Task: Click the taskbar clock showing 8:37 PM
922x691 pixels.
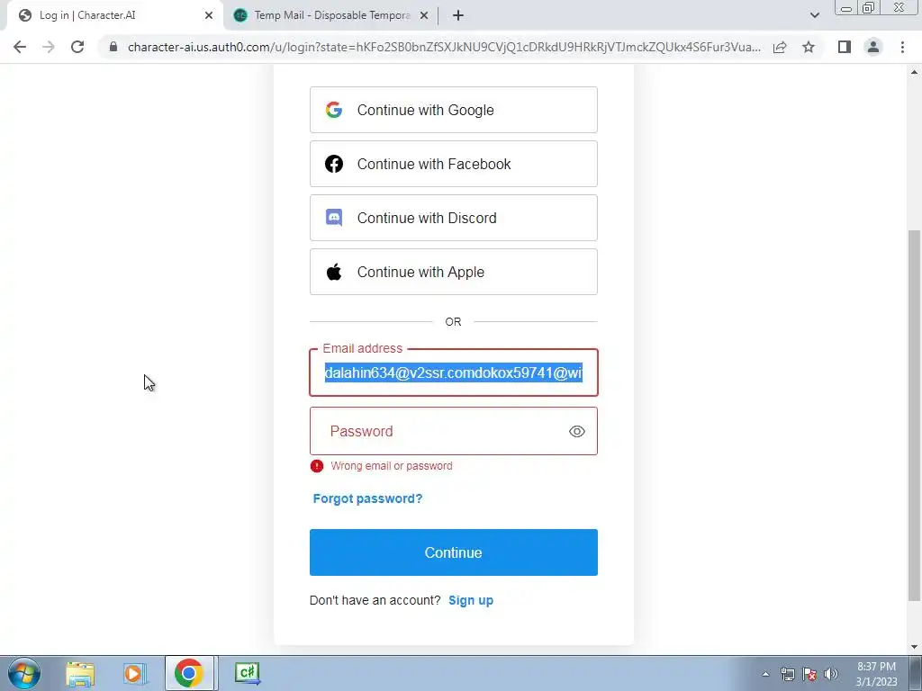Action: [876, 674]
